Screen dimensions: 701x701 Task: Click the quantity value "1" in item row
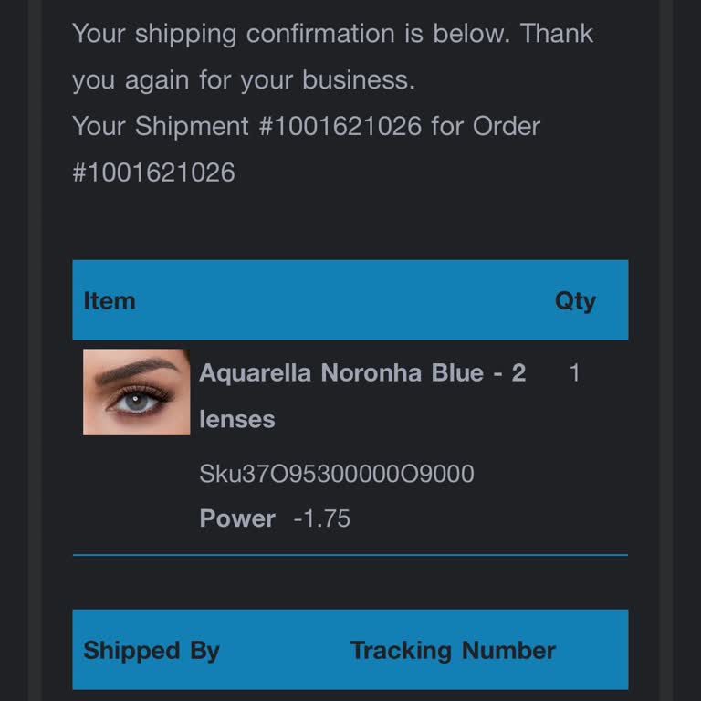tap(574, 372)
